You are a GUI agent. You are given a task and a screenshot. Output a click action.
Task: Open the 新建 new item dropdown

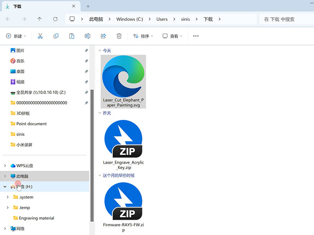click(x=16, y=36)
